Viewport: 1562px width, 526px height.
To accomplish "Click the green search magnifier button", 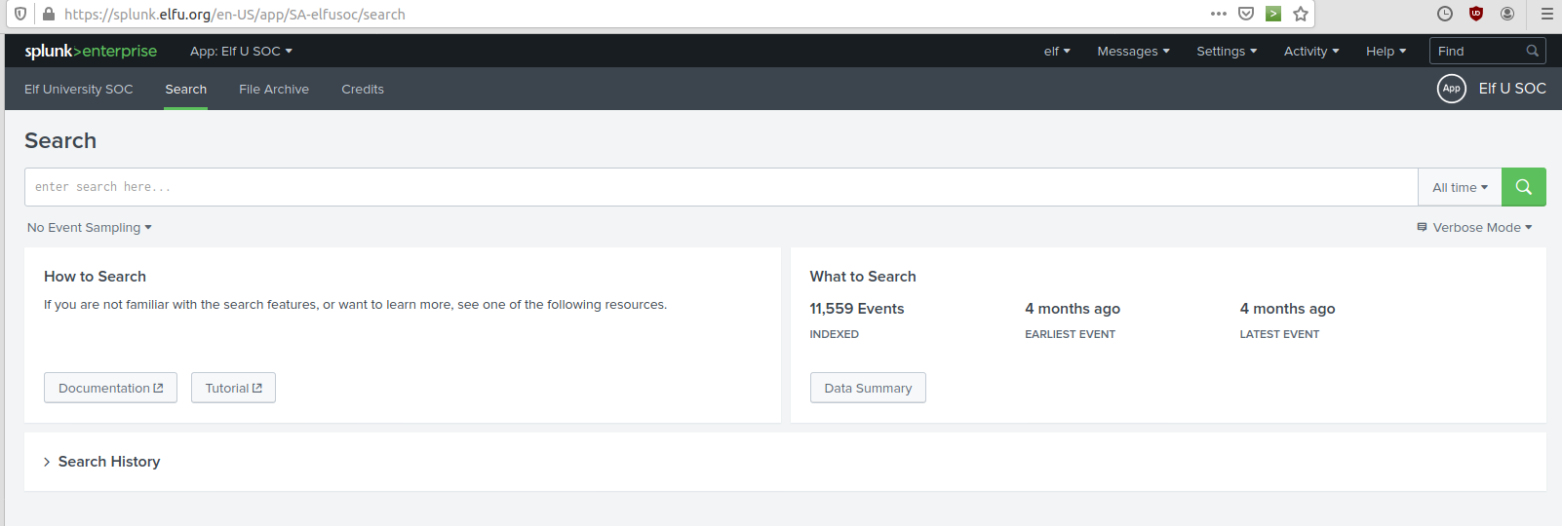I will (1523, 187).
